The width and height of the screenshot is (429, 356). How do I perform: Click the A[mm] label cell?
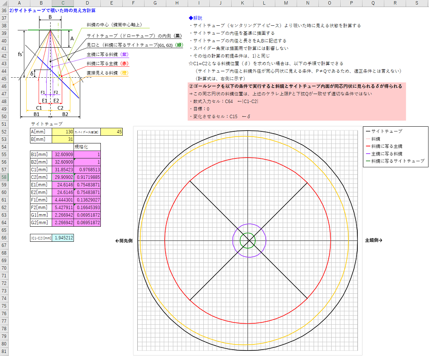(x=41, y=132)
